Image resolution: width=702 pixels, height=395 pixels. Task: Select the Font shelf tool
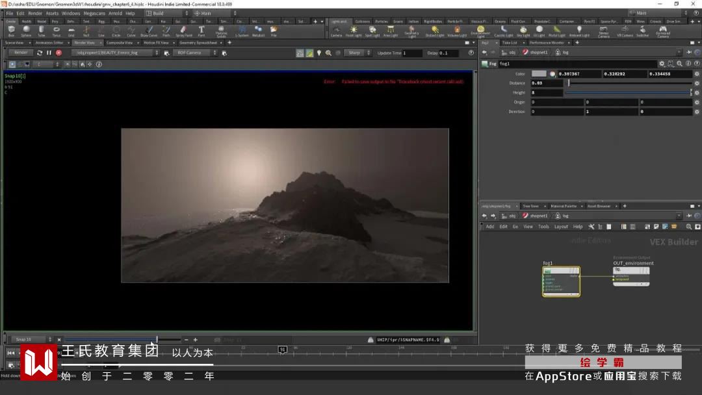(x=201, y=31)
